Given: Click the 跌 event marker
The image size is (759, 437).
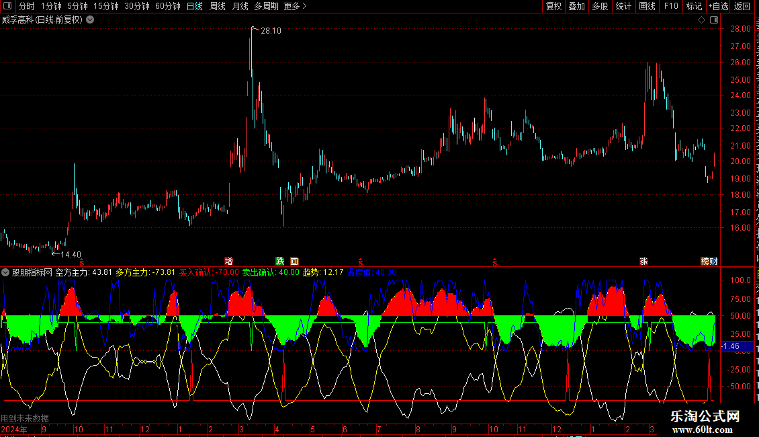Looking at the screenshot, I should (x=280, y=261).
